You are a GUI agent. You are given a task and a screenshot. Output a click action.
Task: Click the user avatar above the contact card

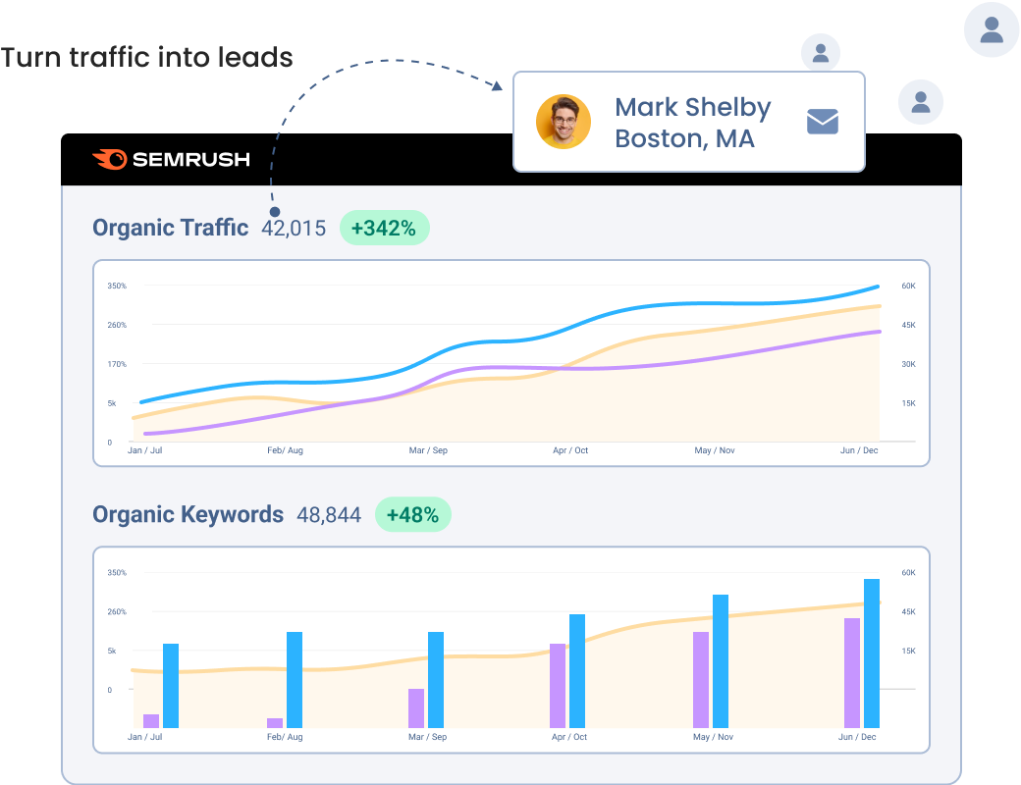[821, 52]
